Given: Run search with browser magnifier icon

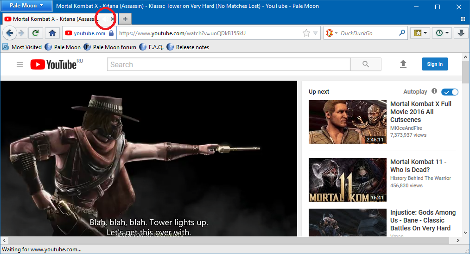Looking at the screenshot, I should pyautogui.click(x=402, y=33).
